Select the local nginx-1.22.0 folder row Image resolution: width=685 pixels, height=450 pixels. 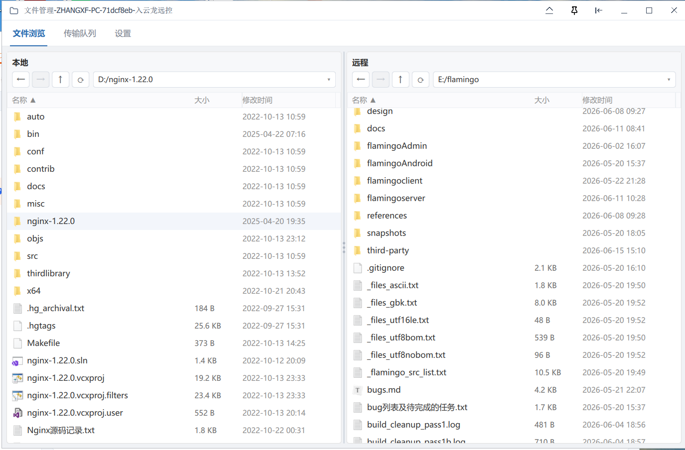click(174, 221)
